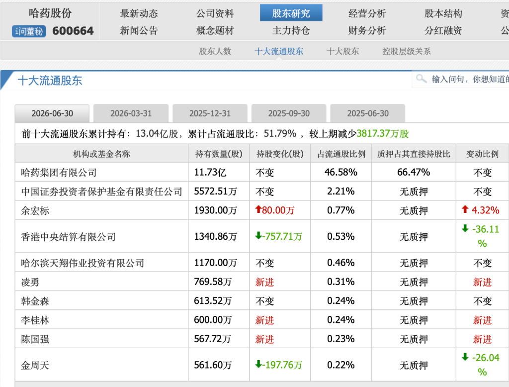
Task: Click the 持有数量(股) column header
Action: click(219, 154)
